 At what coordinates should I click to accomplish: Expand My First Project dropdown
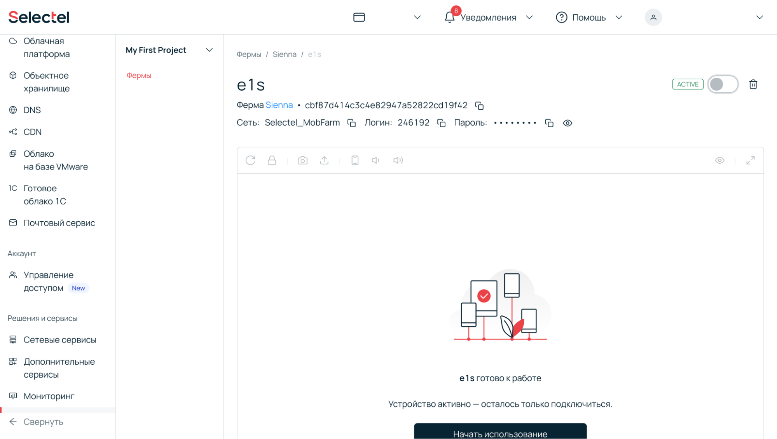click(210, 50)
